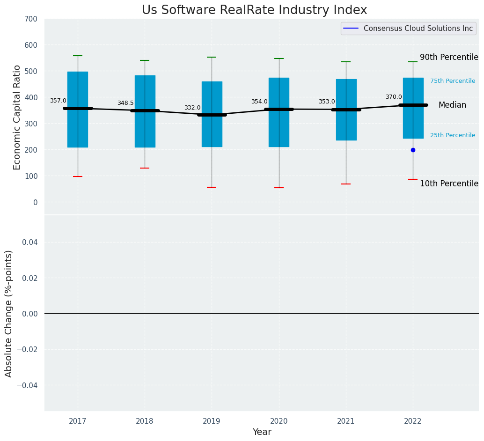Image resolution: width=484 pixels, height=441 pixels.
Task: Click the 2020 x-axis tick label
Action: click(279, 421)
